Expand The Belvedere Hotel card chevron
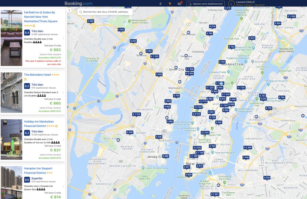307x199 pixels. 63,93
